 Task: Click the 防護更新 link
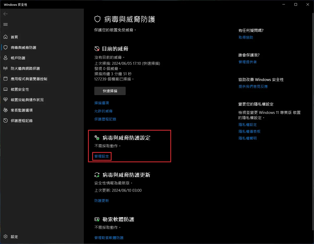(102, 201)
